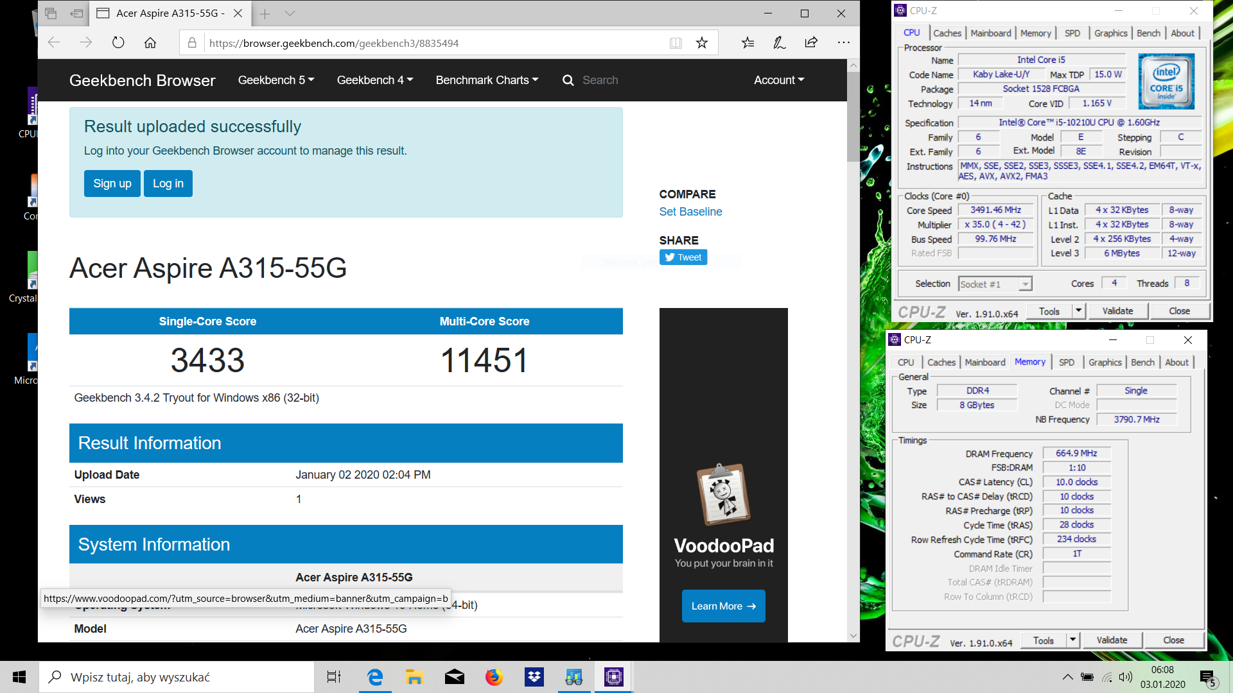Viewport: 1233px width, 693px height.
Task: Click the site lock icon
Action: pyautogui.click(x=191, y=43)
